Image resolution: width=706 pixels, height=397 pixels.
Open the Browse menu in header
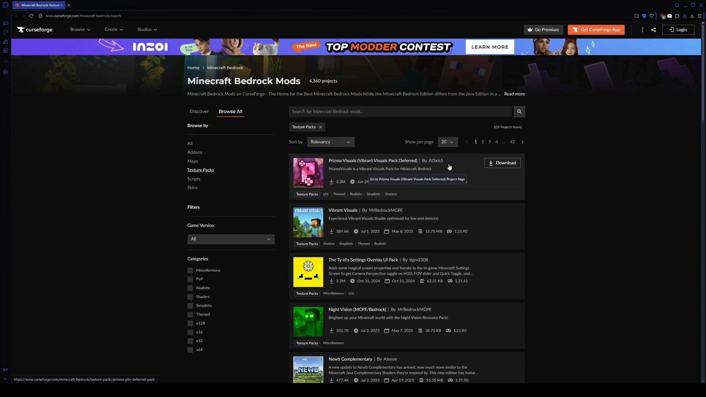(x=80, y=29)
